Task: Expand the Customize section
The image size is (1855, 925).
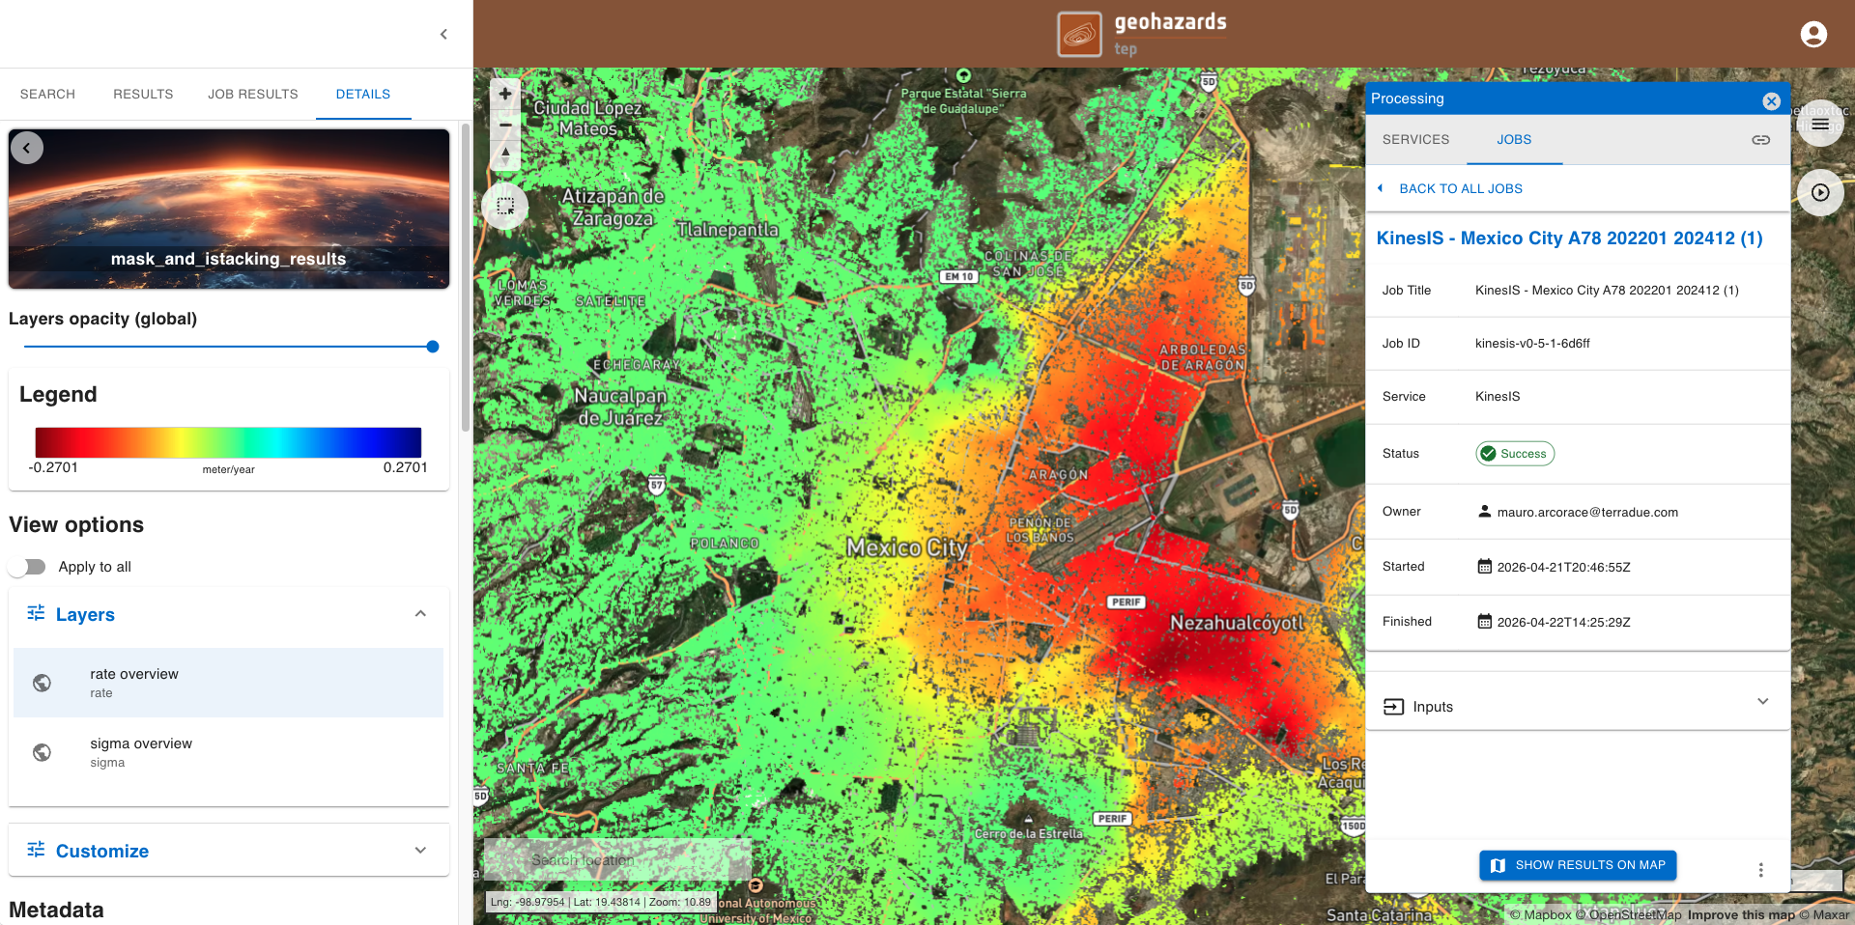Action: [x=420, y=851]
